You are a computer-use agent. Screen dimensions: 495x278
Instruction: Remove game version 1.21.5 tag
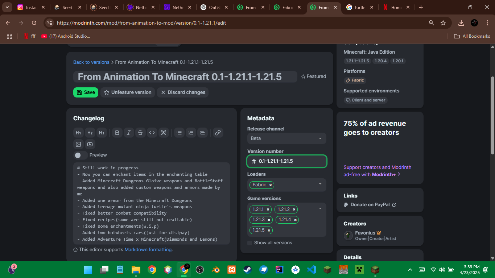tap(269, 230)
